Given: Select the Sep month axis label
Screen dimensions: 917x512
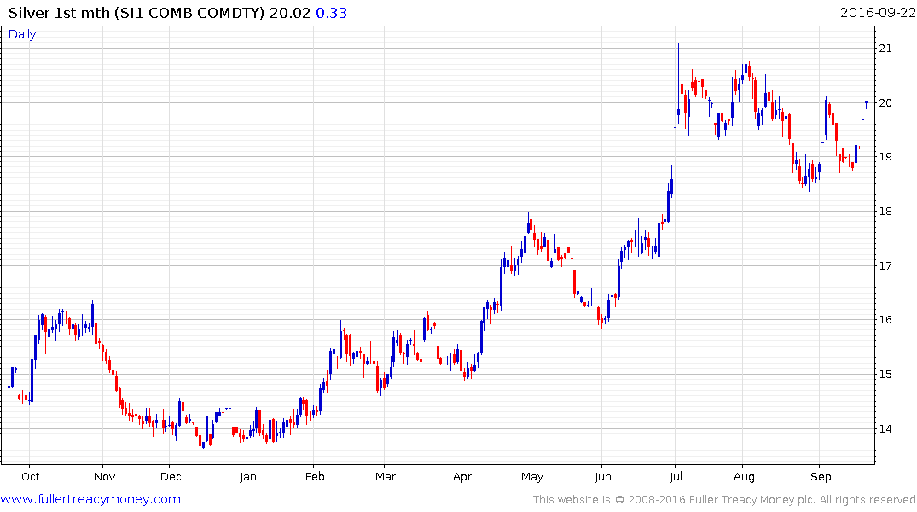Looking at the screenshot, I should (821, 478).
